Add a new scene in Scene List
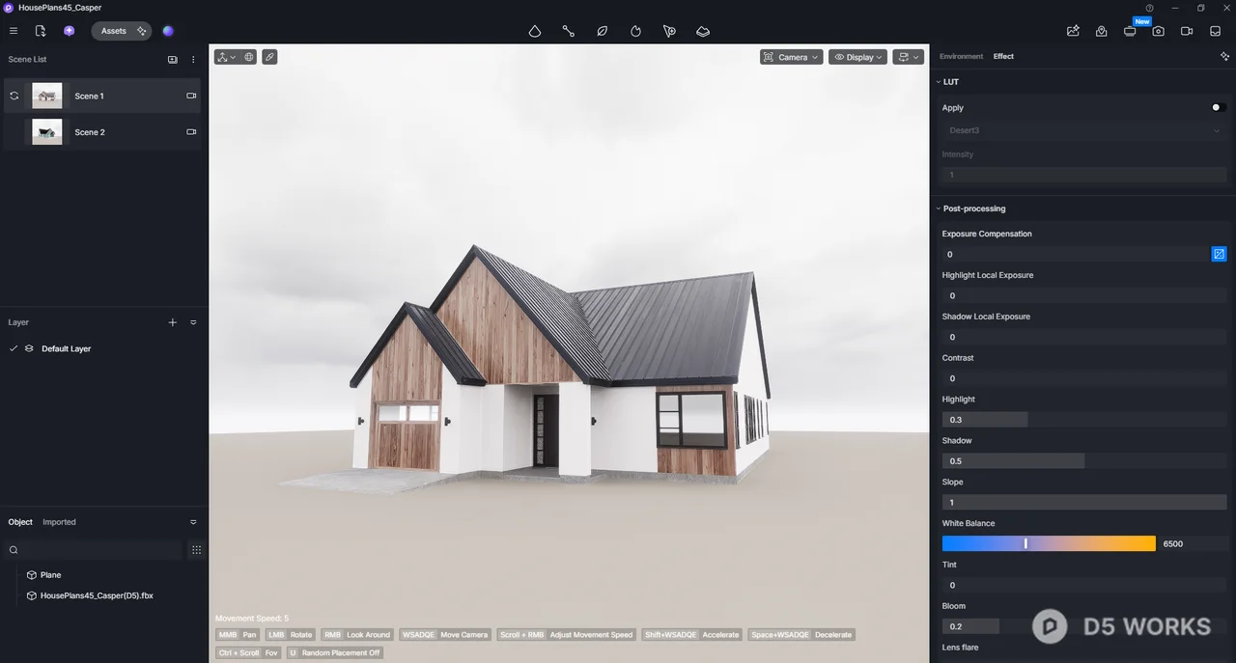Image resolution: width=1236 pixels, height=663 pixels. pyautogui.click(x=173, y=60)
